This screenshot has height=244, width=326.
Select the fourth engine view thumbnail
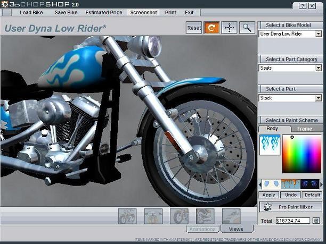click(x=205, y=216)
